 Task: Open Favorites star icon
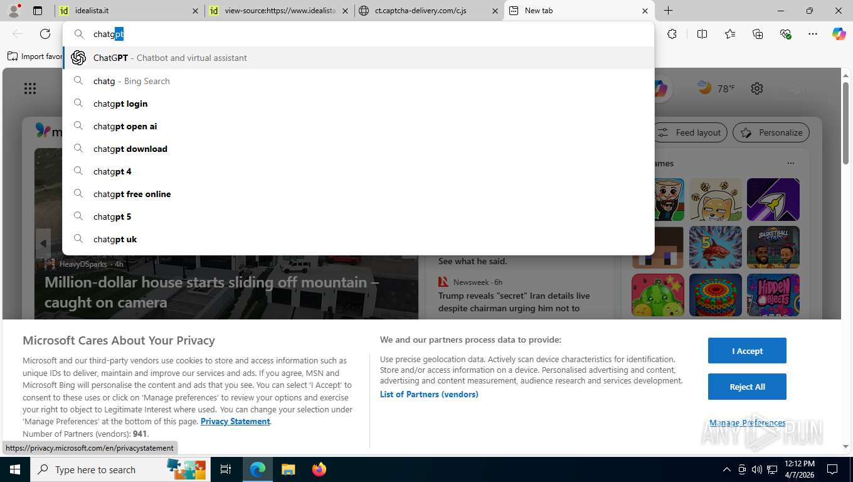pyautogui.click(x=730, y=34)
